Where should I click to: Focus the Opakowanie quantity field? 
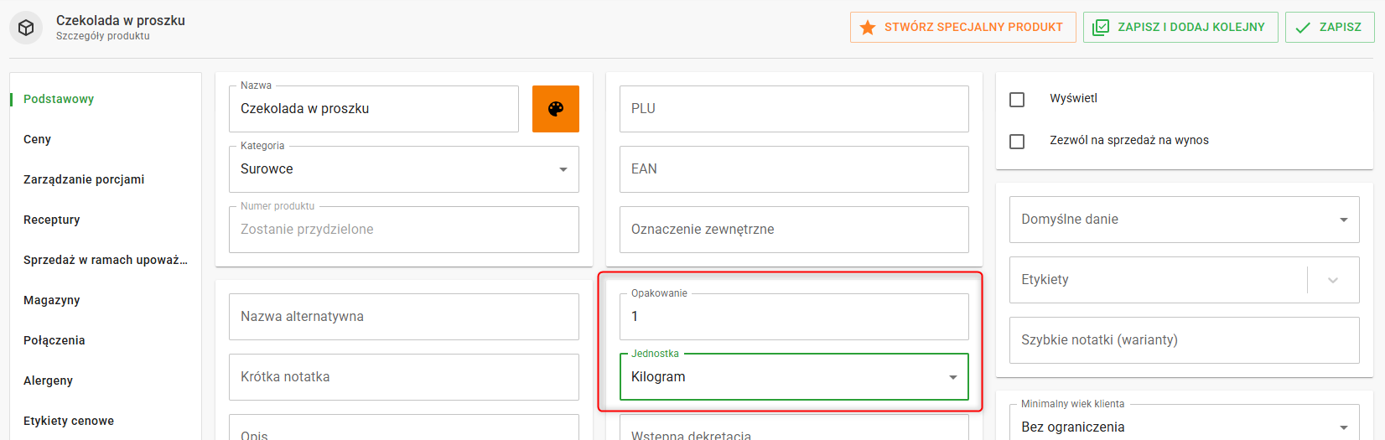coord(793,317)
